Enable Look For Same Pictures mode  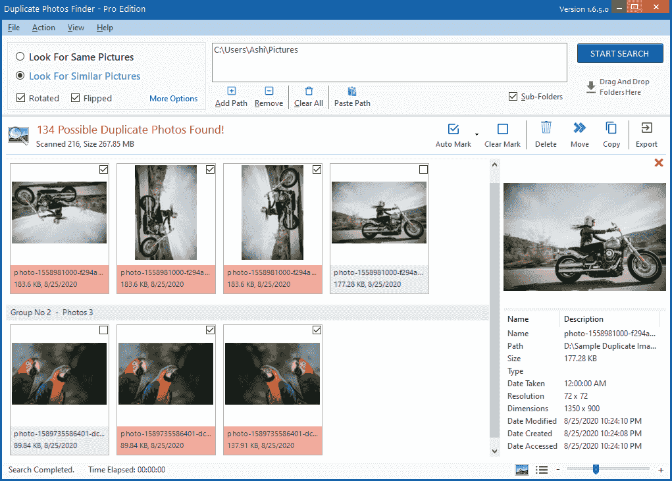pyautogui.click(x=20, y=57)
